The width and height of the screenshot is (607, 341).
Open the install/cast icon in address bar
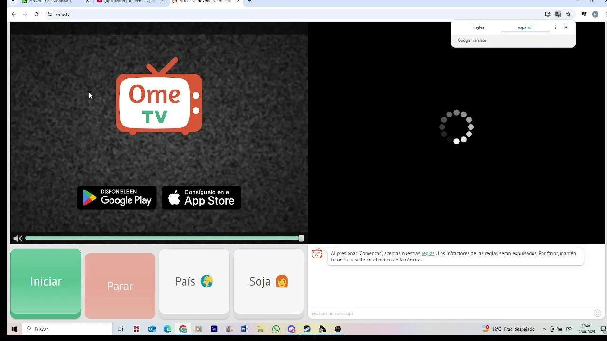tap(548, 14)
